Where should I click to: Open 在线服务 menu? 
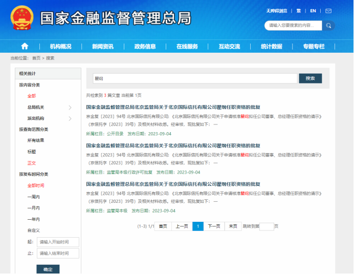pyautogui.click(x=187, y=47)
